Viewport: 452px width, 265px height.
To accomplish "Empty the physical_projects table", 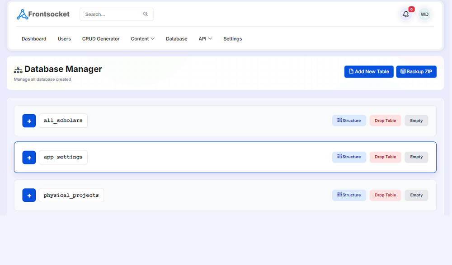I will click(416, 195).
